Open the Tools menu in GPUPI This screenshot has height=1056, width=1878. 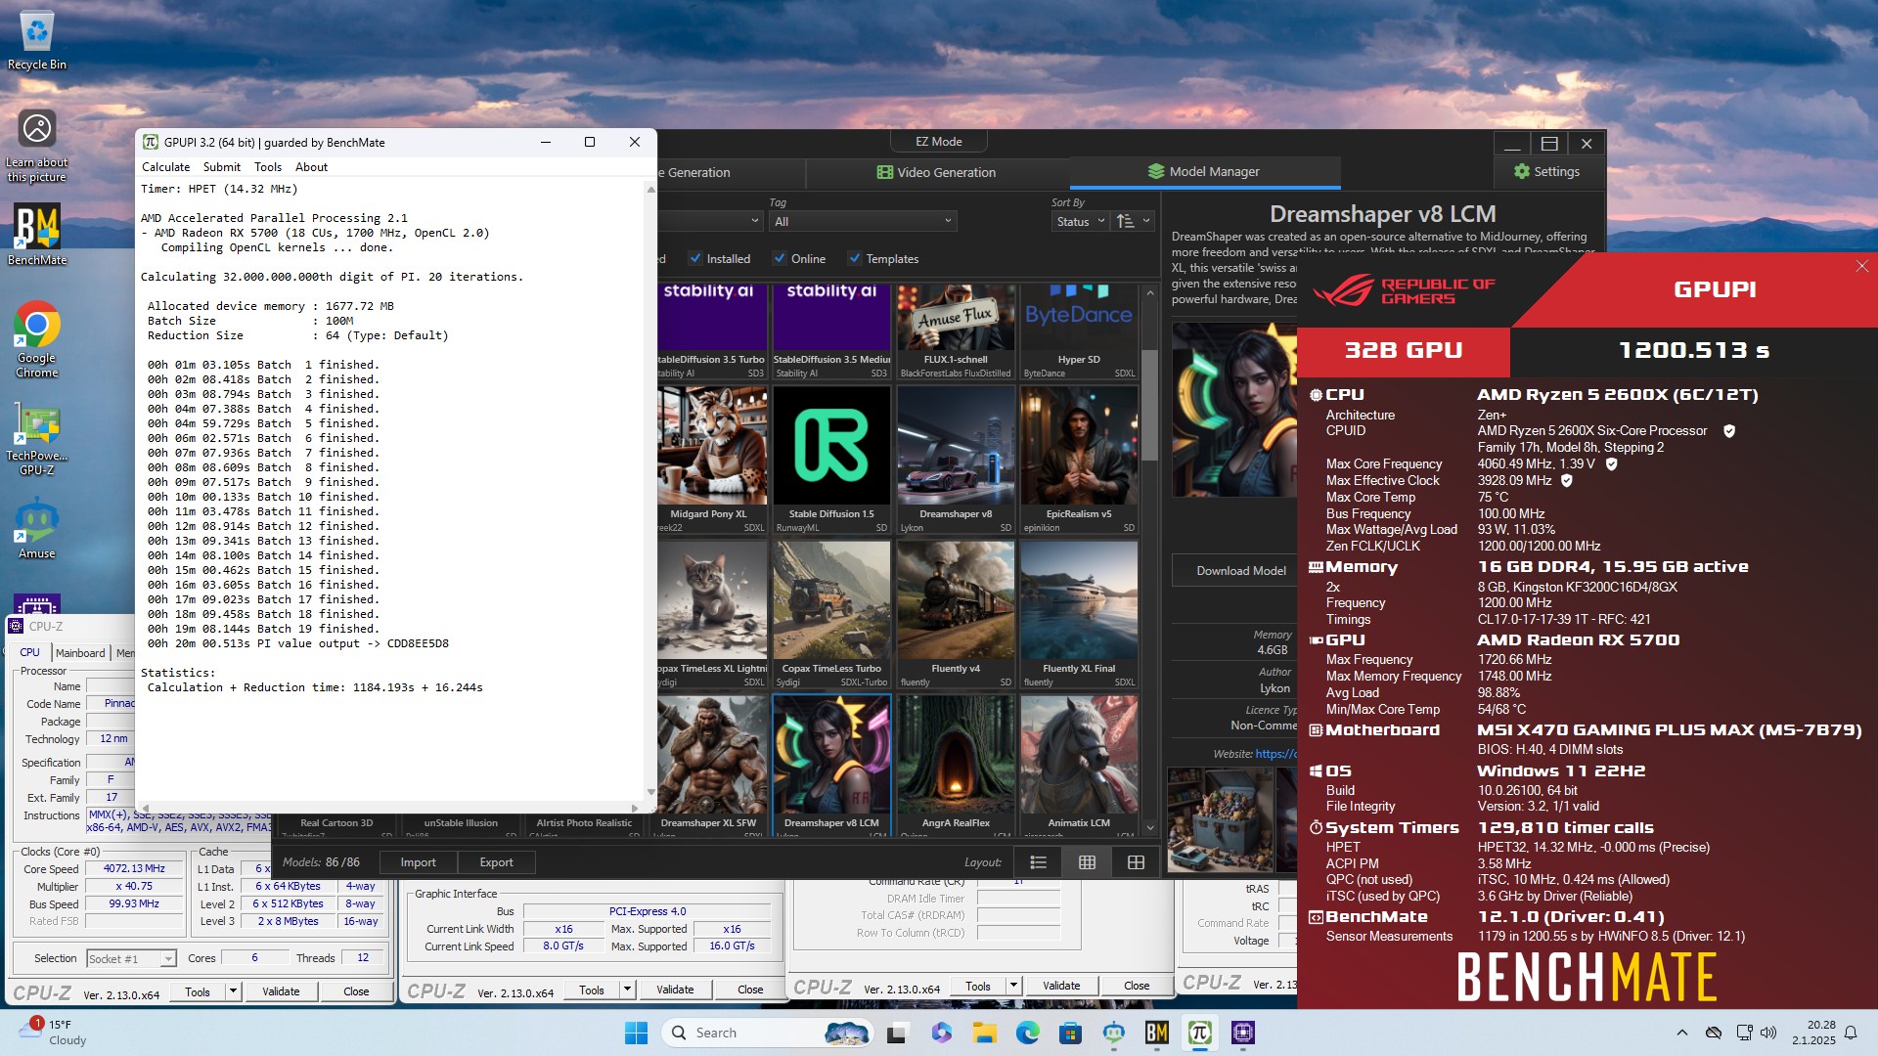pyautogui.click(x=268, y=167)
